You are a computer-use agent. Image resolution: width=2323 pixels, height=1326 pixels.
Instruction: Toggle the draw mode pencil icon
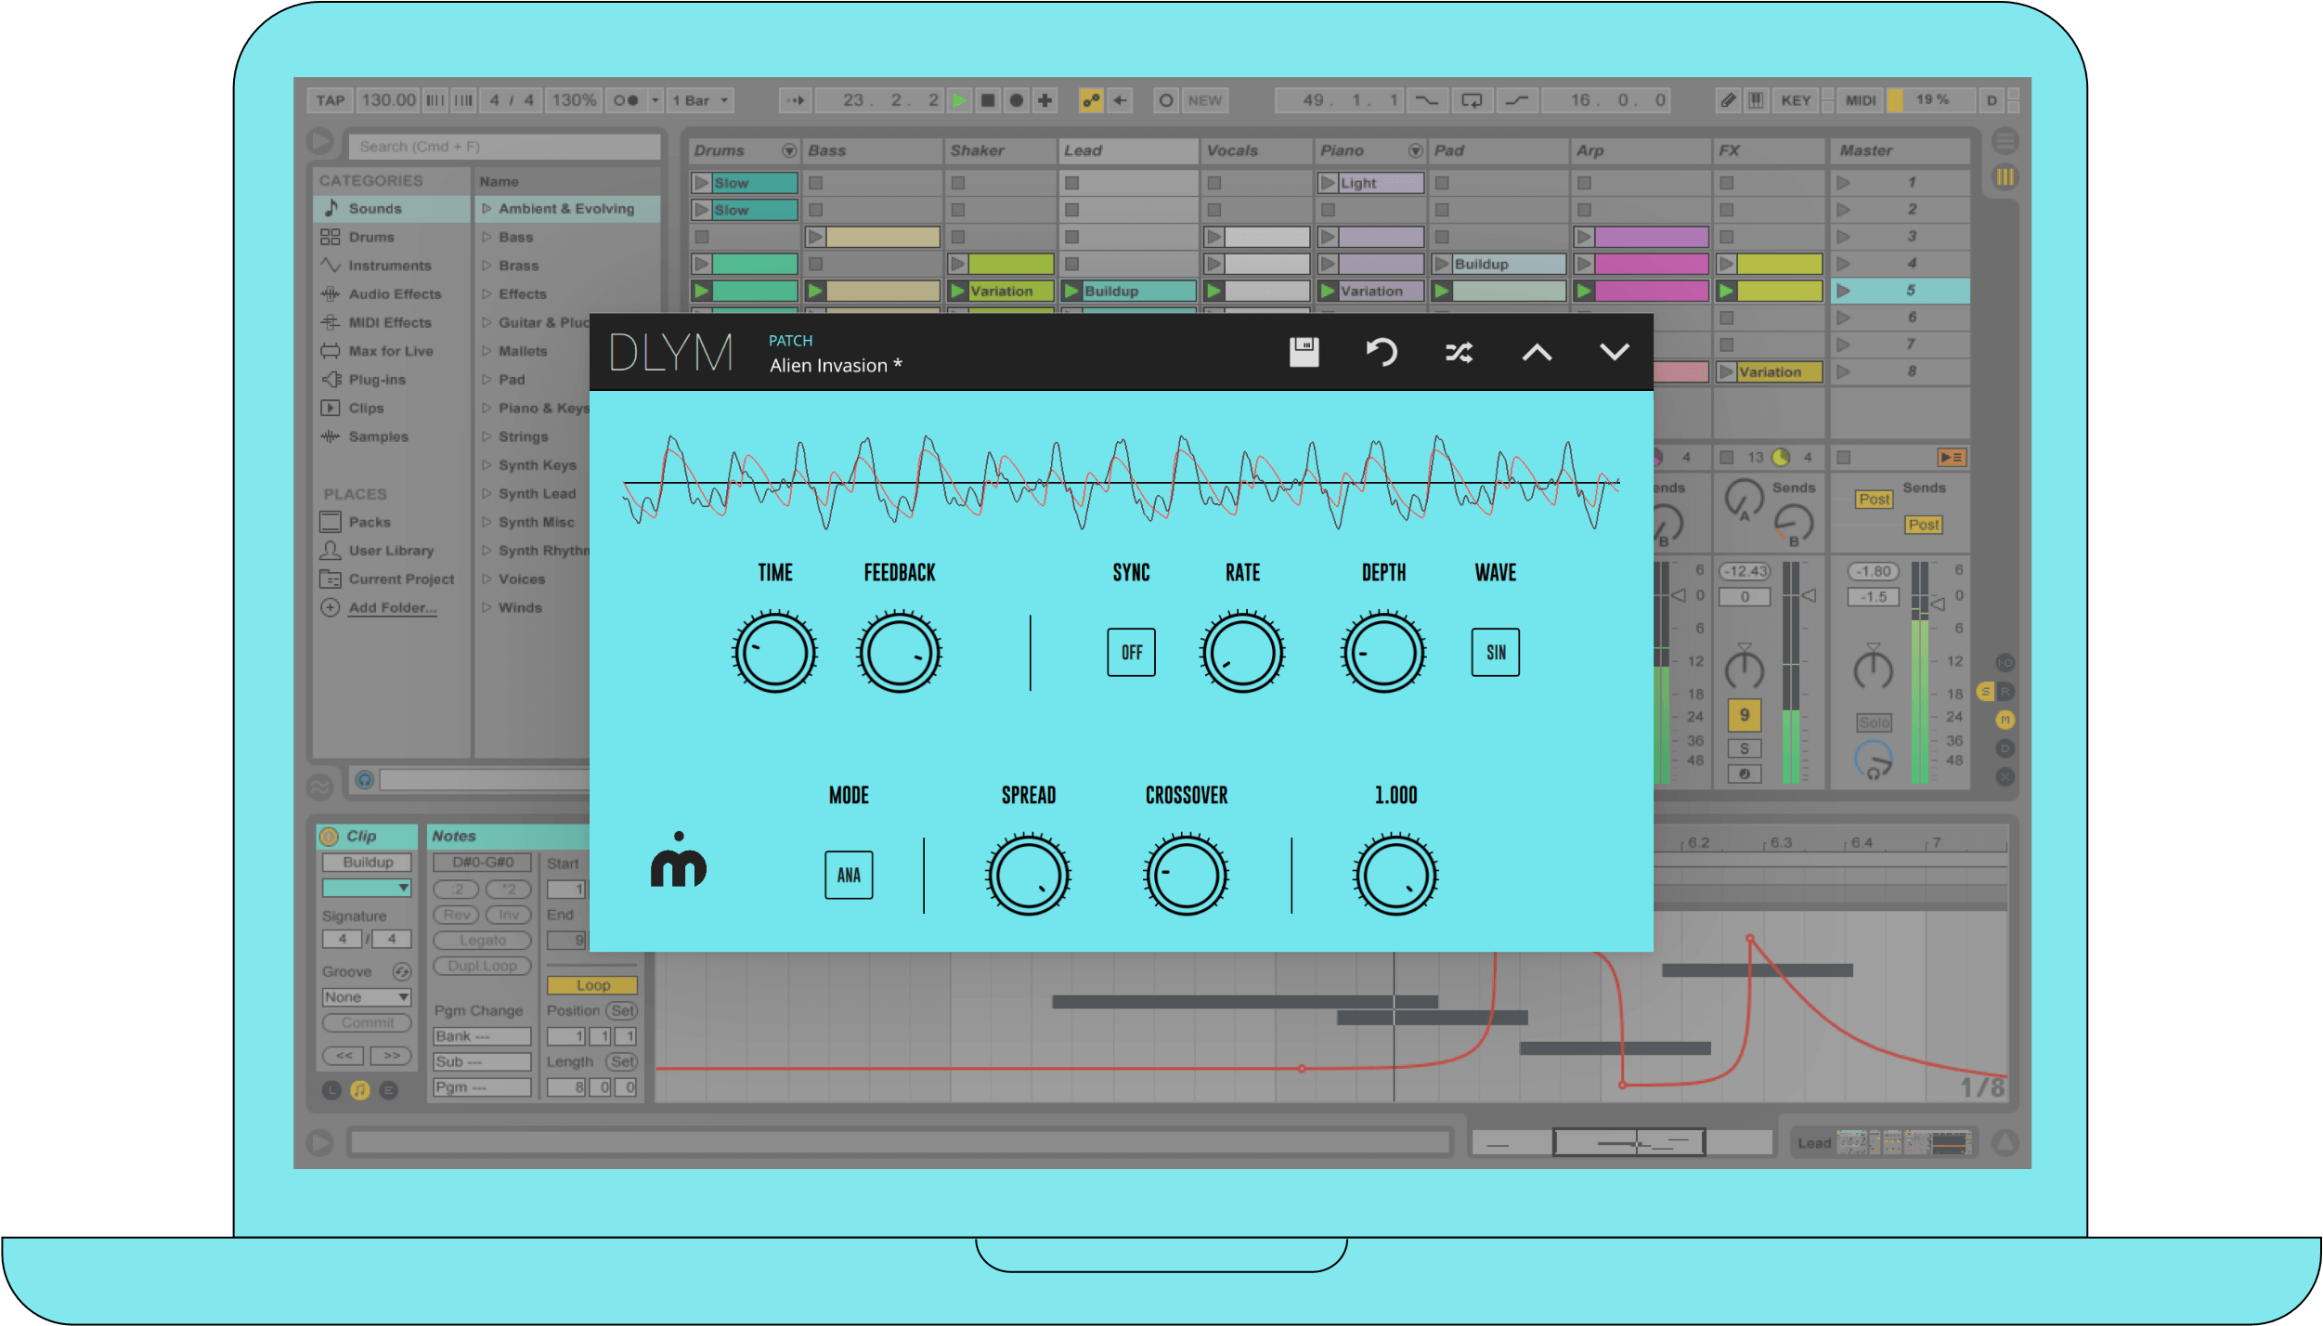coord(1728,100)
